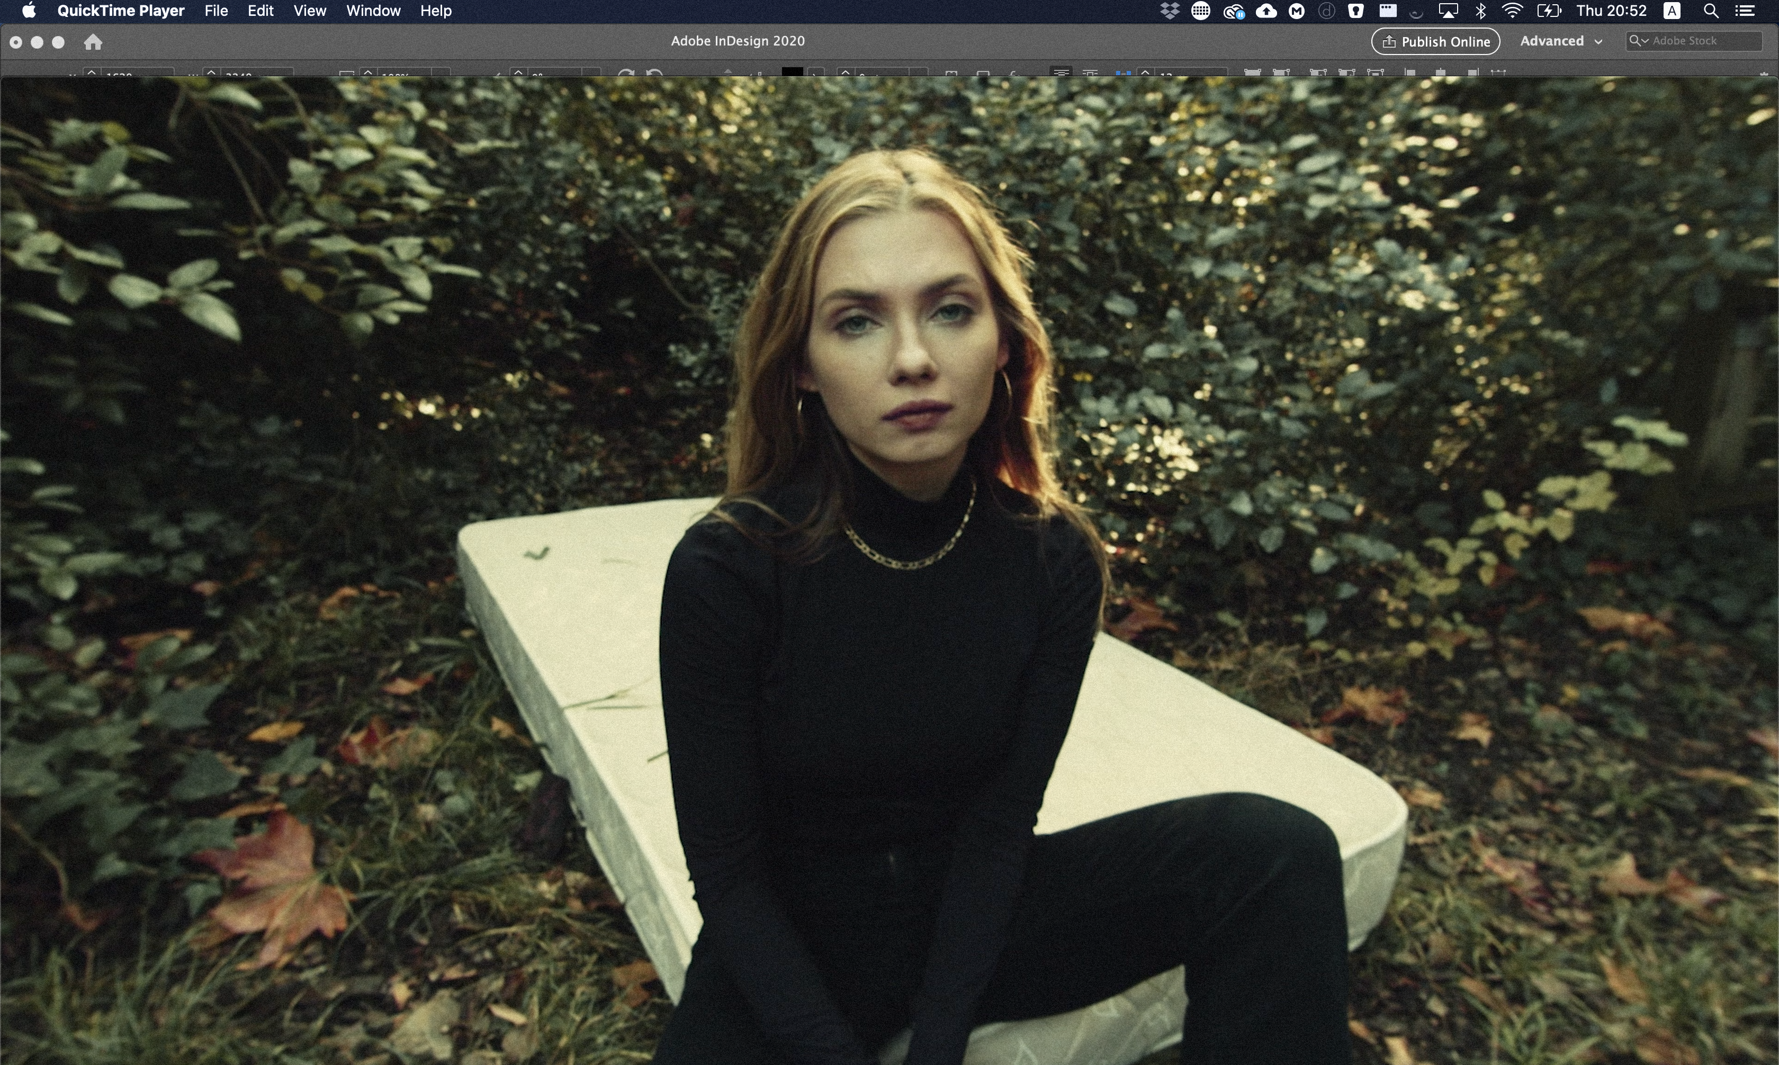
Task: Click the cloud upload menu bar icon
Action: tap(1266, 11)
